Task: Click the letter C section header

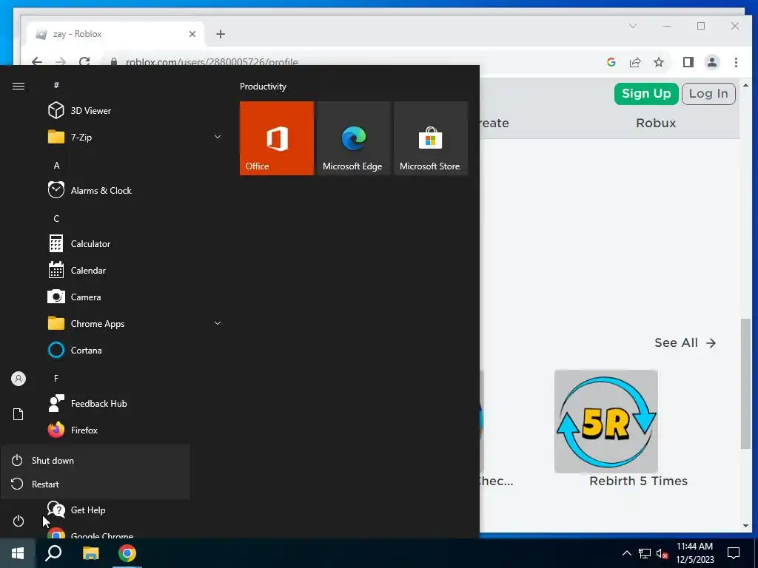Action: click(x=56, y=218)
